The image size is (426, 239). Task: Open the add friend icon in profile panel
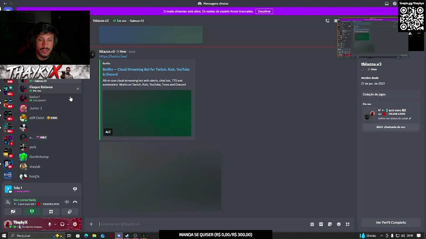[410, 34]
